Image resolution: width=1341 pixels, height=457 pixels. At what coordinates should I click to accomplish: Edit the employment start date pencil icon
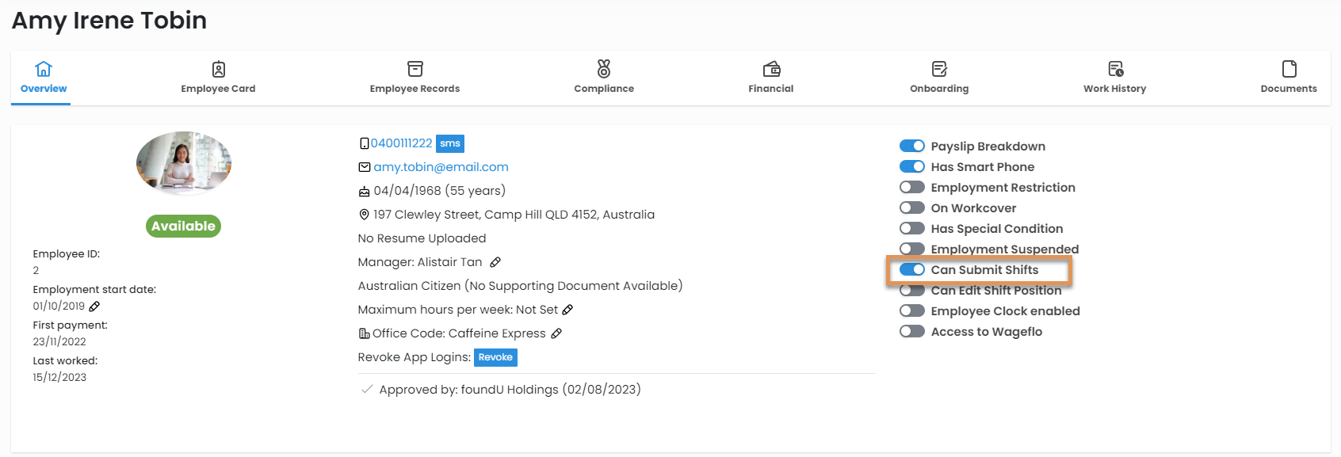94,307
